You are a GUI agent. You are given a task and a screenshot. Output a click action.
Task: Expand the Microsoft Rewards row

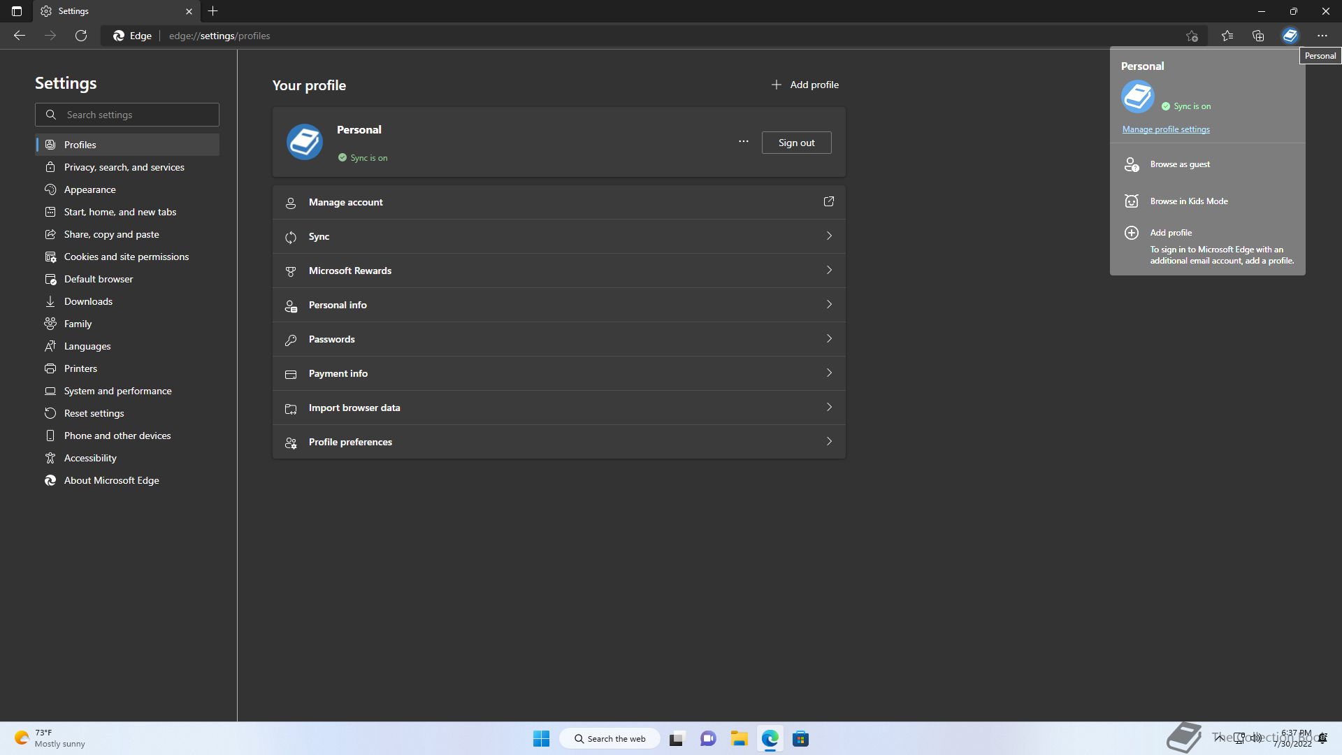tap(559, 271)
